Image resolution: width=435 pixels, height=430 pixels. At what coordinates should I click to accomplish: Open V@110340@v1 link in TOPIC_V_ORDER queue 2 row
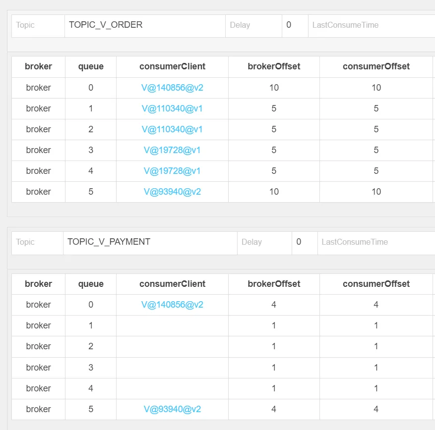pyautogui.click(x=172, y=129)
